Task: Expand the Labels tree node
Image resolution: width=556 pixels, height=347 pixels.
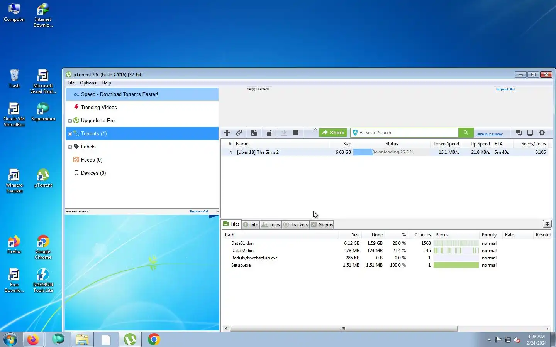Action: (x=70, y=147)
